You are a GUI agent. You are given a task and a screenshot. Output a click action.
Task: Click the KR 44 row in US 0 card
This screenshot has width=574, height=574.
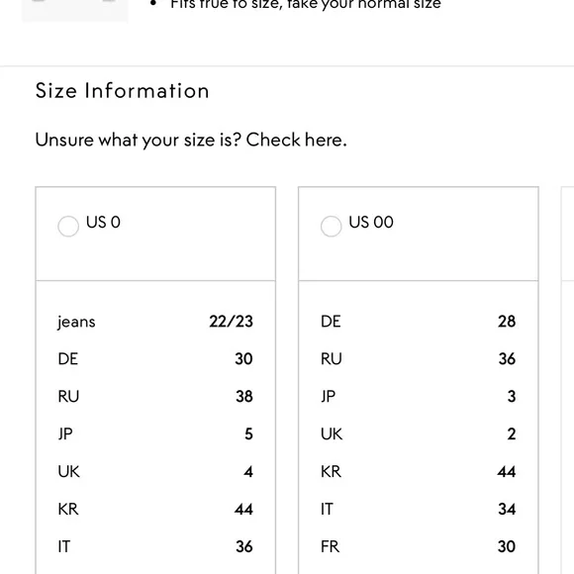pos(155,510)
